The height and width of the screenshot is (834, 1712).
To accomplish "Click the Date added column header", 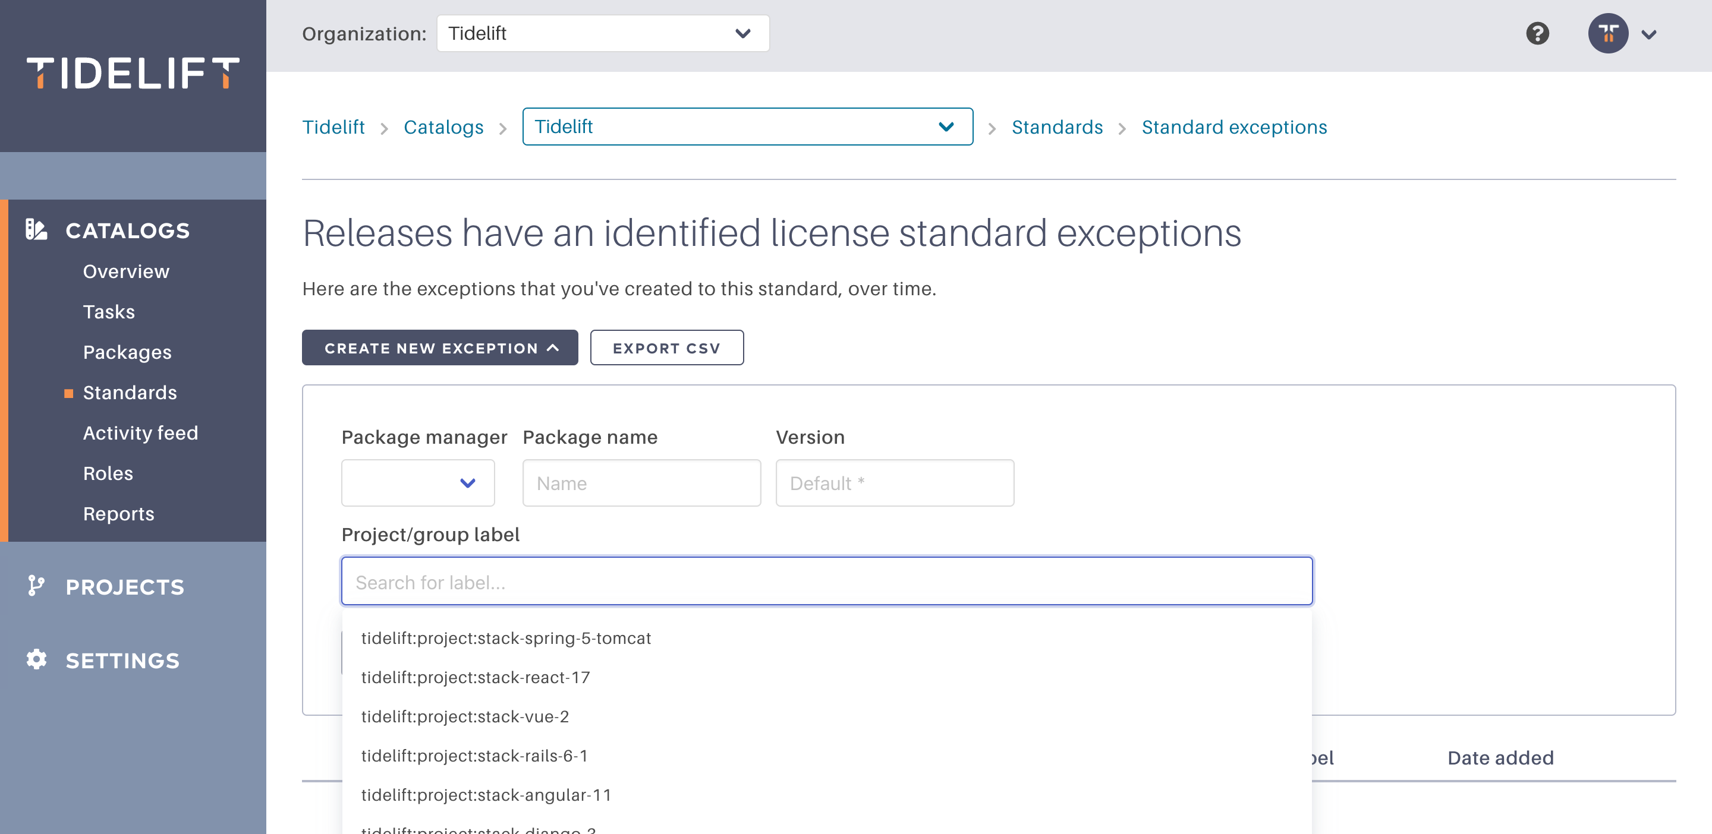I will [1500, 757].
